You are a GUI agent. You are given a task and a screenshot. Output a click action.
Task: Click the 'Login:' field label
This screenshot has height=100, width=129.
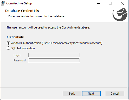17,55
